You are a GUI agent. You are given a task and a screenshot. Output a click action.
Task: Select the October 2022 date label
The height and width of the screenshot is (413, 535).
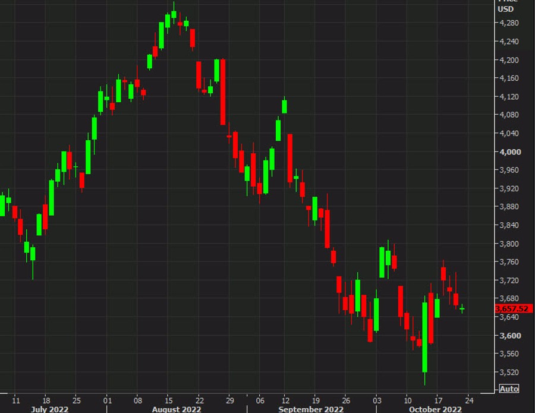pos(435,409)
